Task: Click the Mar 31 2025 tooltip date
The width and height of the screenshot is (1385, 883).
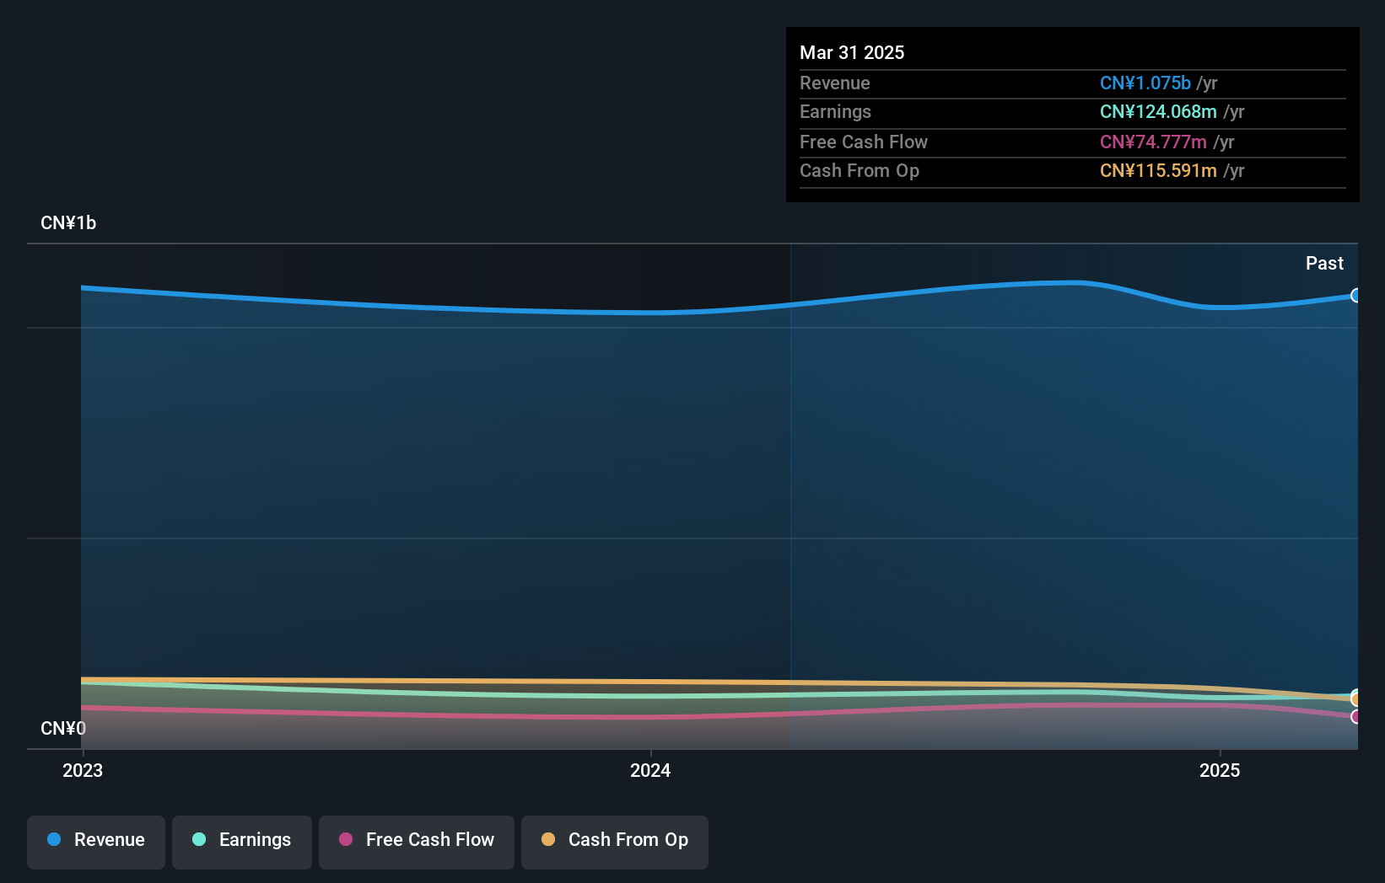Action: (852, 52)
